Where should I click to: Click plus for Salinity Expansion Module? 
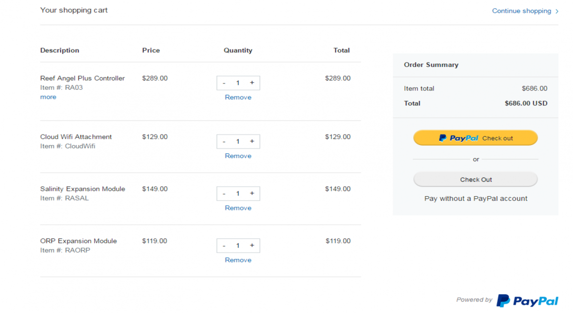[252, 193]
